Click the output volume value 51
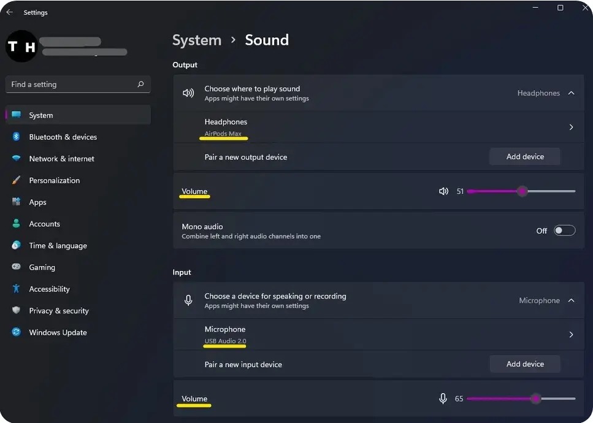 pyautogui.click(x=460, y=191)
